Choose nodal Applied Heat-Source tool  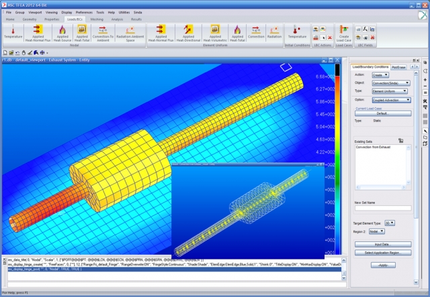(62, 32)
